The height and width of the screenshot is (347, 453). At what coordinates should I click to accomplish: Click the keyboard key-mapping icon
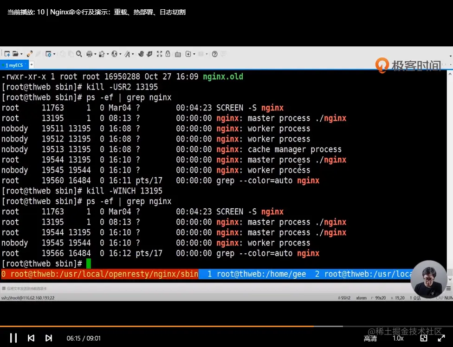[178, 54]
